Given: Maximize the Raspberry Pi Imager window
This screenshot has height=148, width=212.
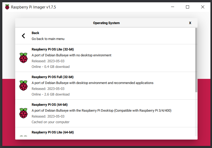Looking at the screenshot, I should point(188,7).
